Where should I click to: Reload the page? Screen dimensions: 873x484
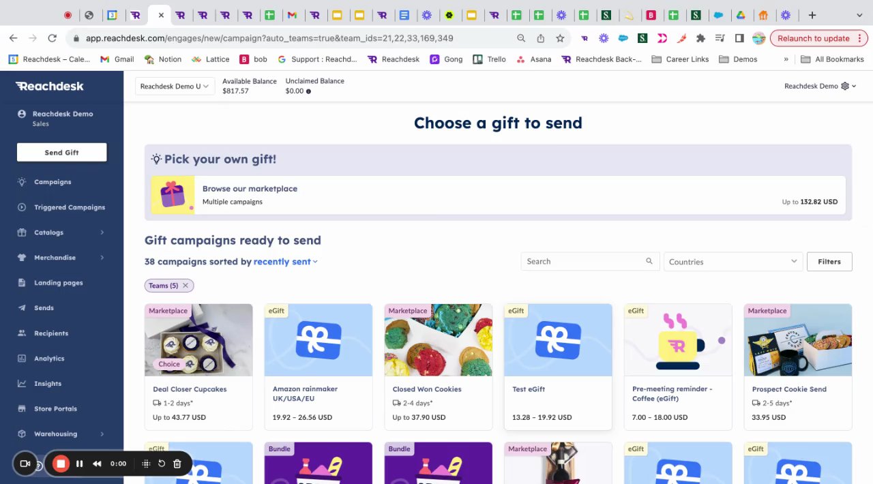point(52,38)
